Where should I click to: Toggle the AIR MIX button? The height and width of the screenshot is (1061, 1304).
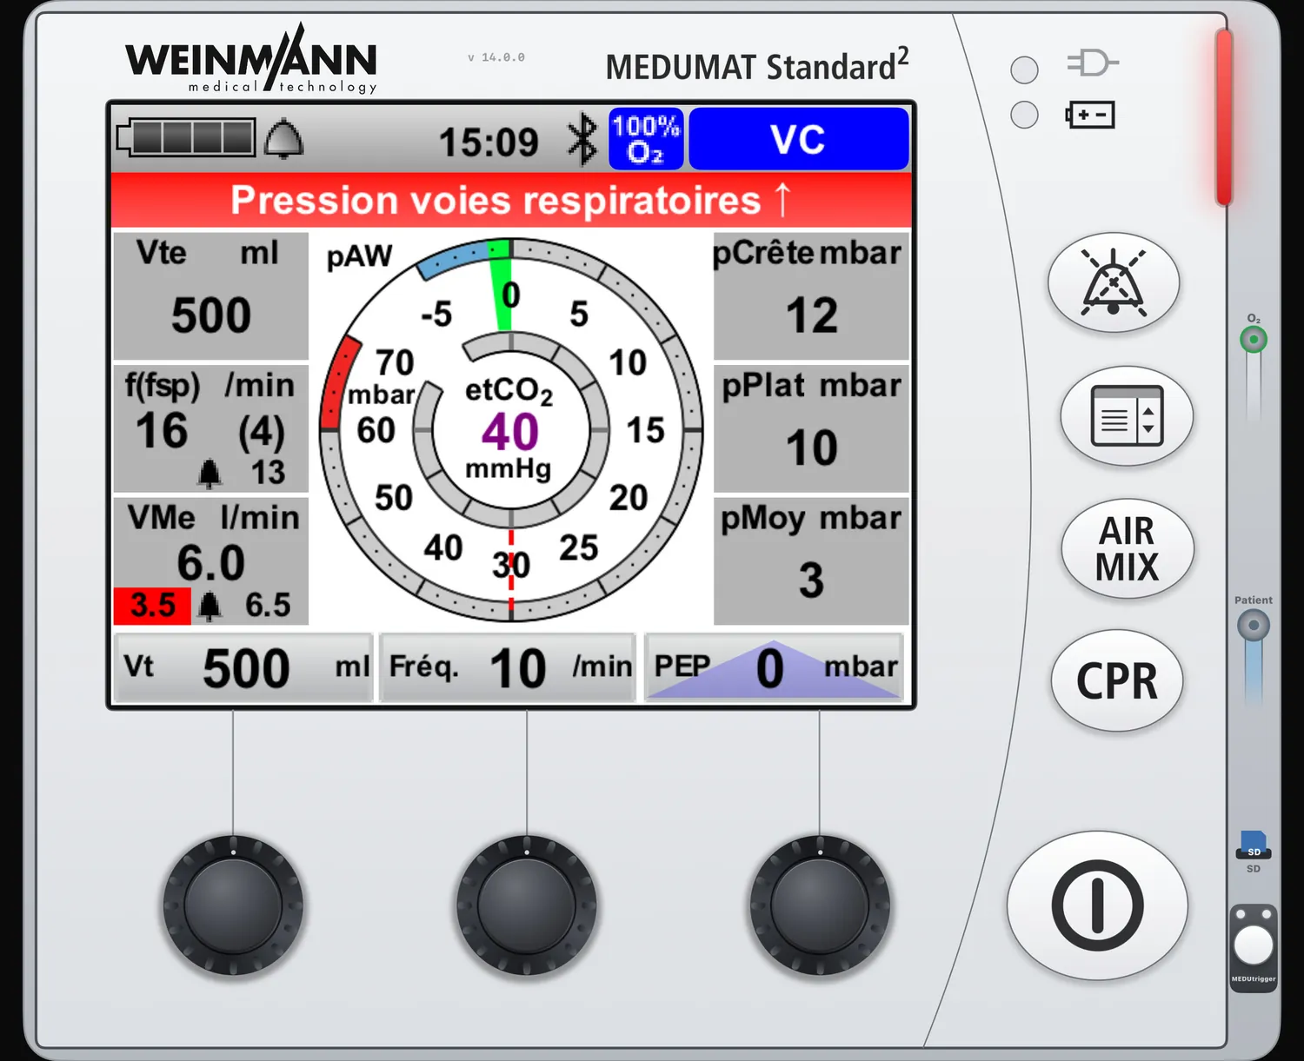[1127, 548]
